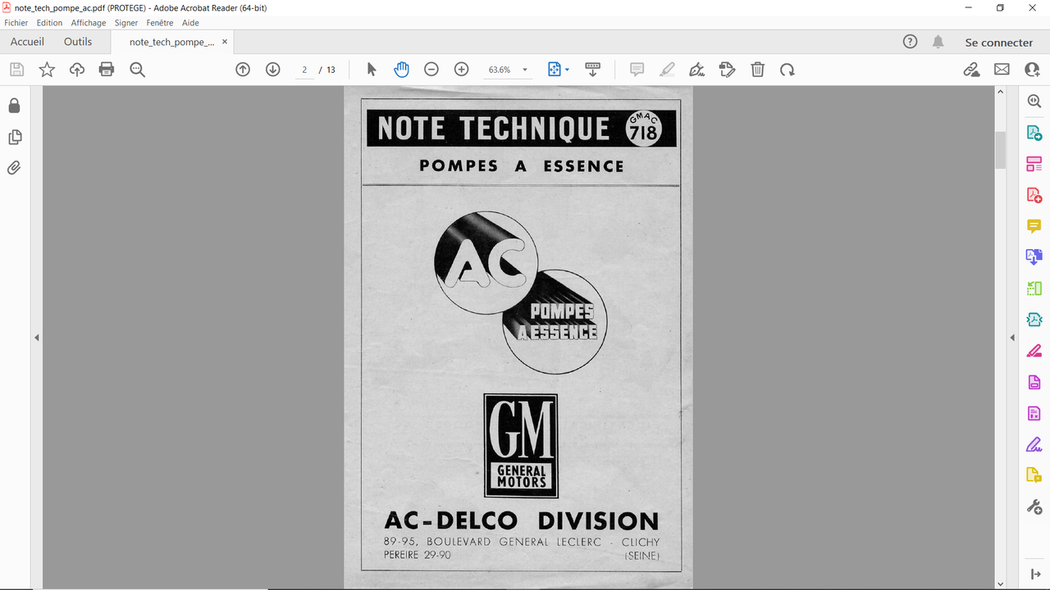This screenshot has width=1050, height=590.
Task: Open the help question mark icon
Action: pos(910,42)
